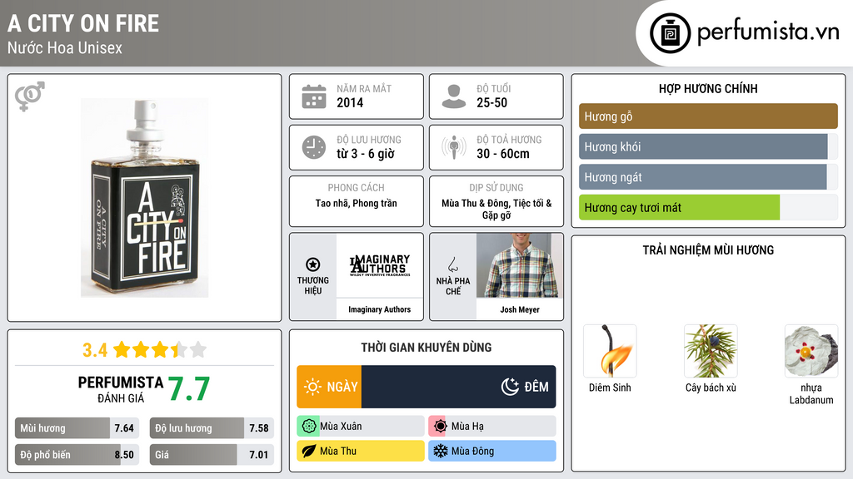The height and width of the screenshot is (479, 853).
Task: Click the sillage radiating person icon
Action: point(454,147)
